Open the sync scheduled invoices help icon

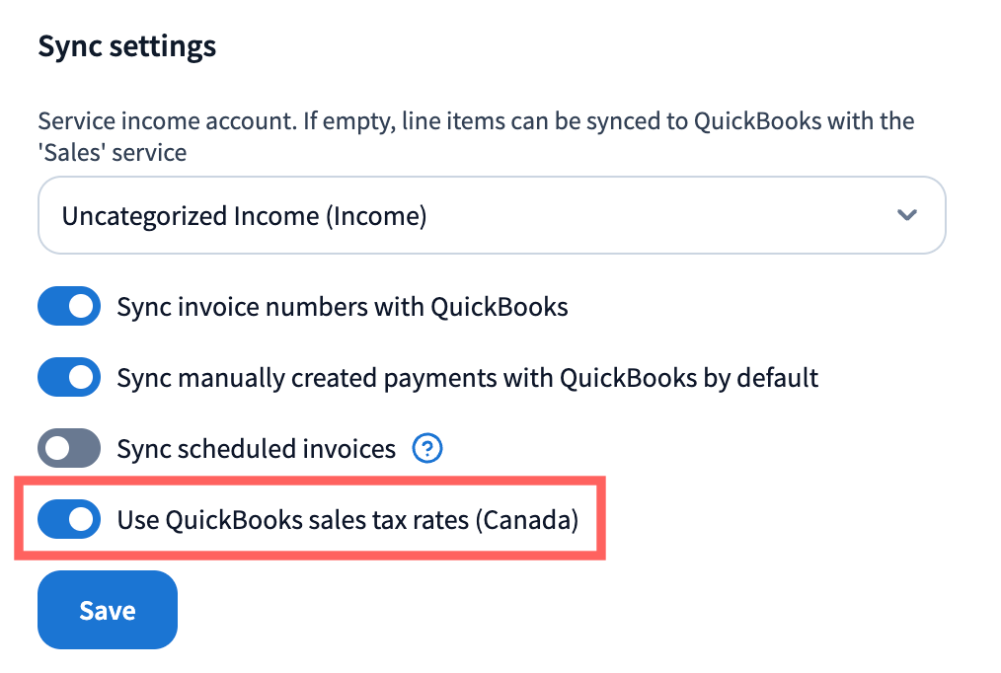[x=427, y=449]
